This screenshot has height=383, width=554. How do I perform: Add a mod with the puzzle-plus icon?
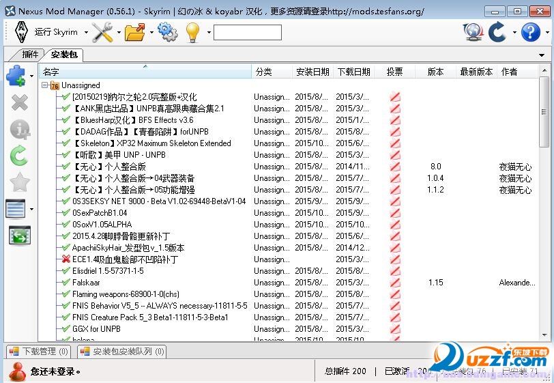(x=16, y=75)
